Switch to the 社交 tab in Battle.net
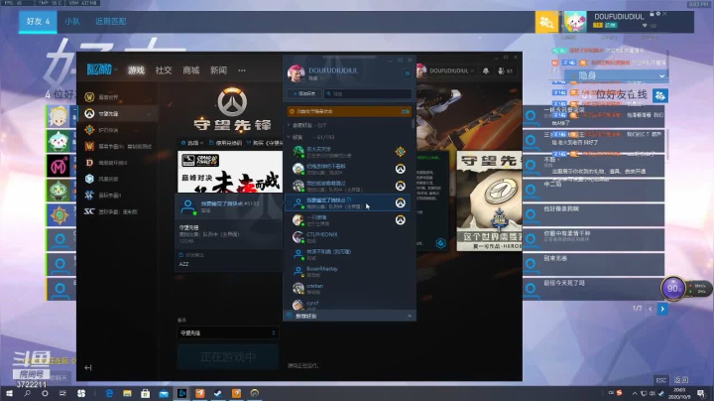 point(164,70)
